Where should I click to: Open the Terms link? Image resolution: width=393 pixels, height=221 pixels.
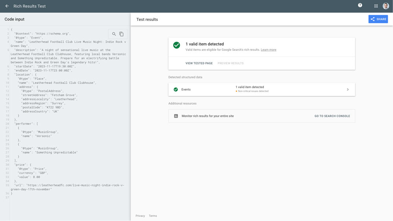coord(153,216)
